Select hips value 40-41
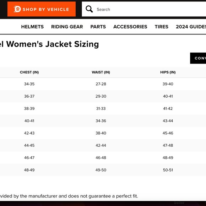The image size is (206, 206). coord(168,96)
